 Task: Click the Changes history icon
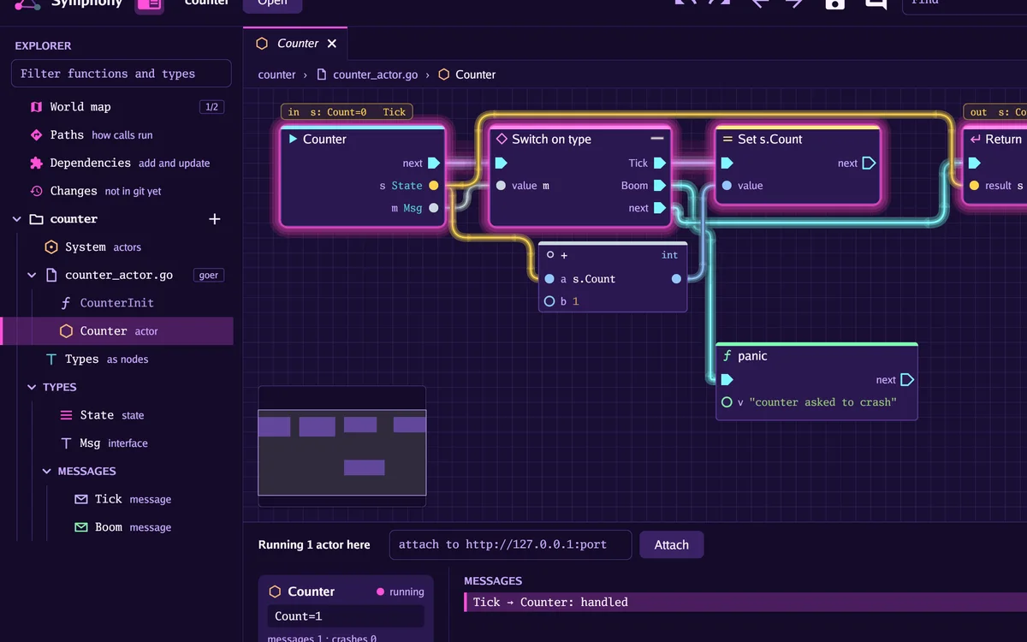point(36,191)
